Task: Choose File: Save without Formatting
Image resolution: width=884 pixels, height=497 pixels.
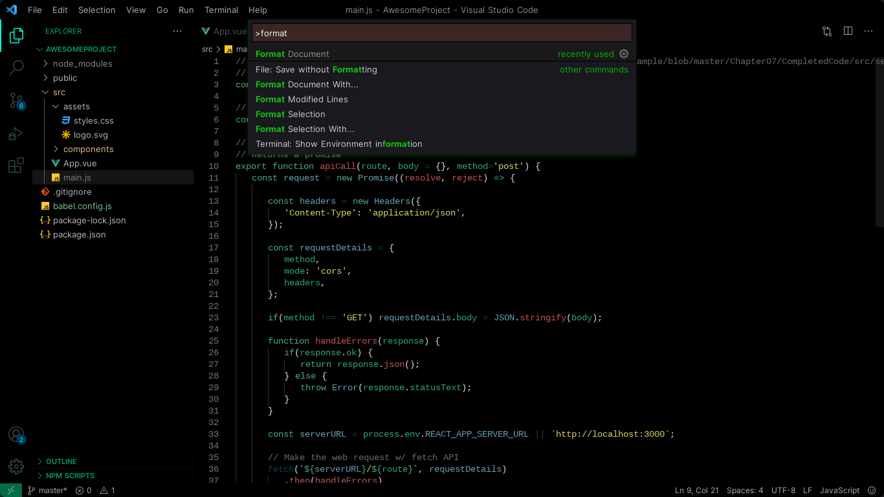Action: coord(442,69)
